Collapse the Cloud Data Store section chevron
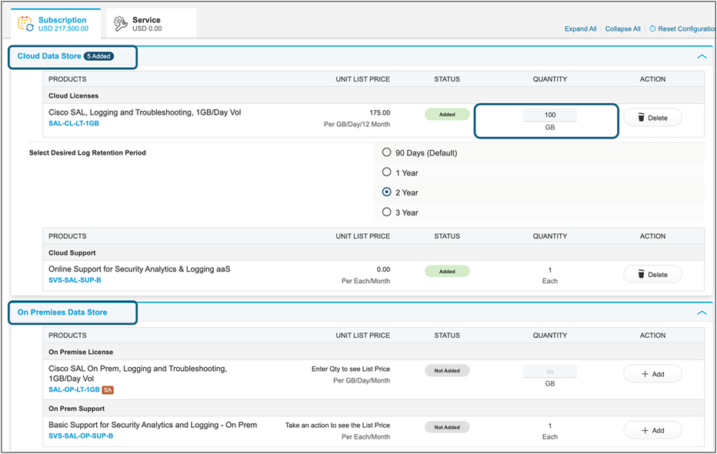The width and height of the screenshot is (717, 454). click(x=702, y=57)
